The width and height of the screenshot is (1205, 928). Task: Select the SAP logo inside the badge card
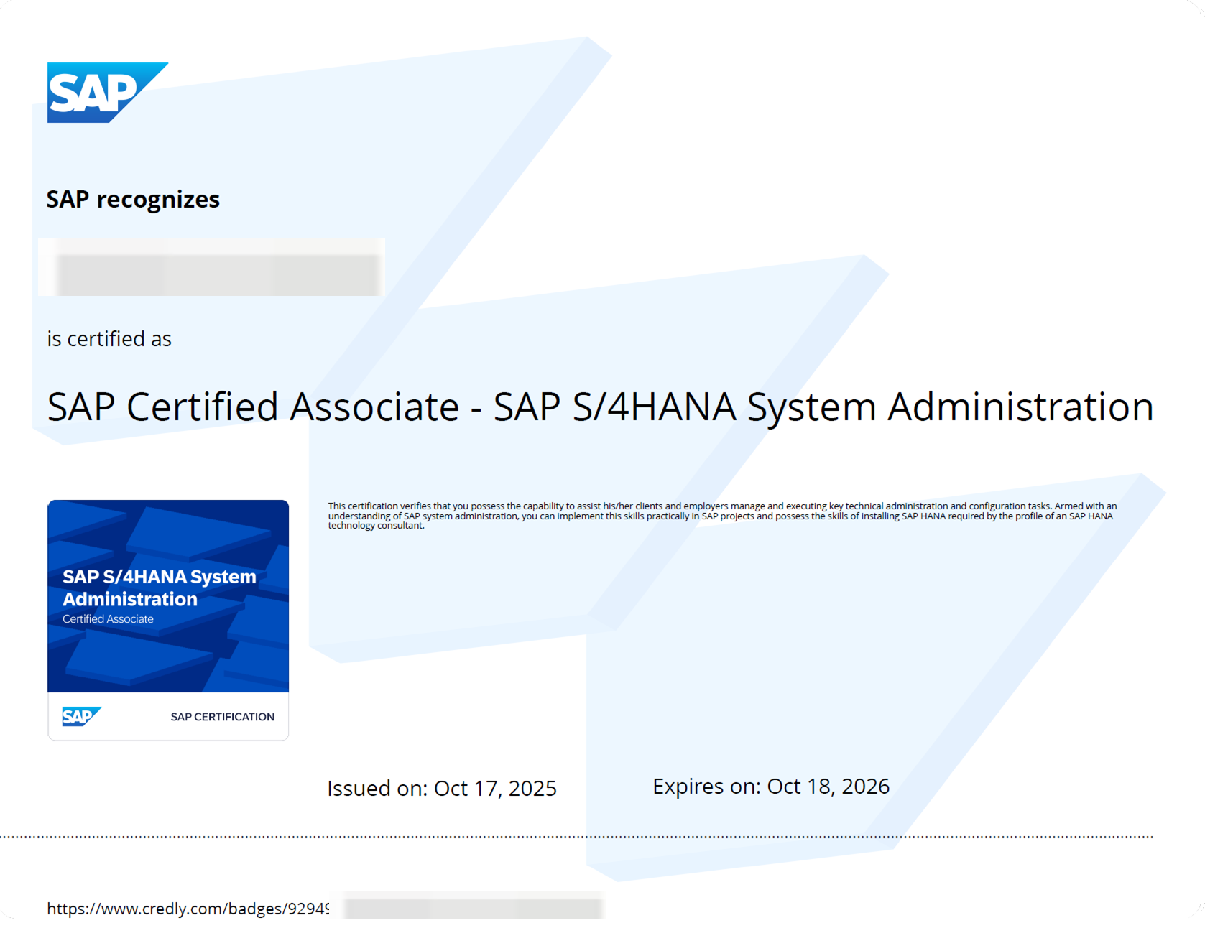point(81,716)
